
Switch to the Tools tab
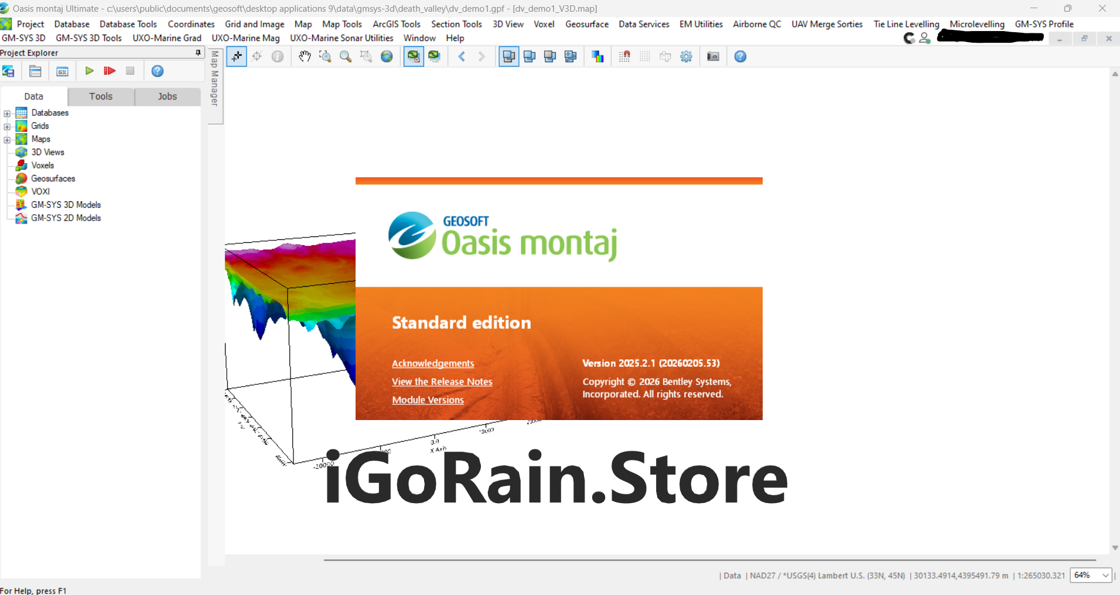click(x=101, y=97)
